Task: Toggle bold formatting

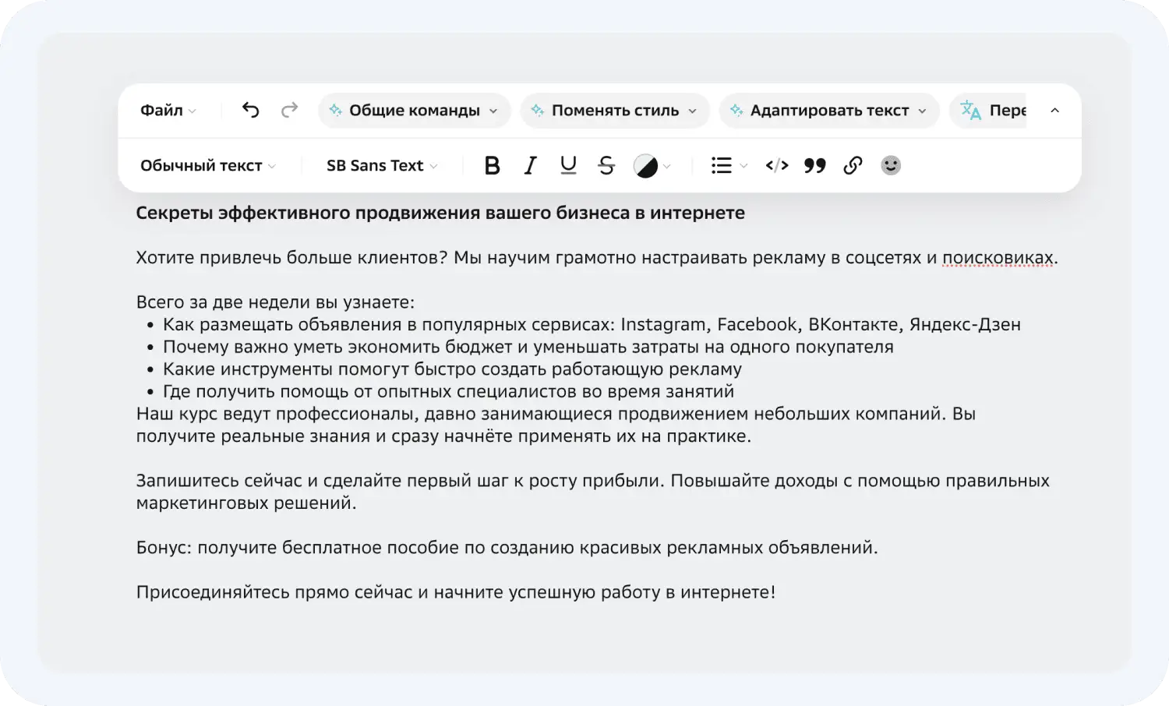Action: 492,165
